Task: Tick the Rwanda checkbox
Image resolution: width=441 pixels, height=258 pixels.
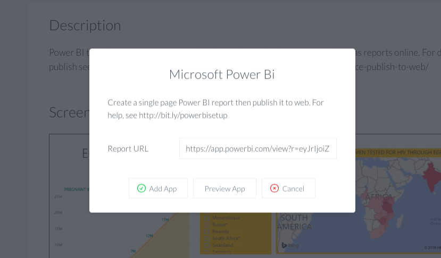Action: [x=207, y=231]
